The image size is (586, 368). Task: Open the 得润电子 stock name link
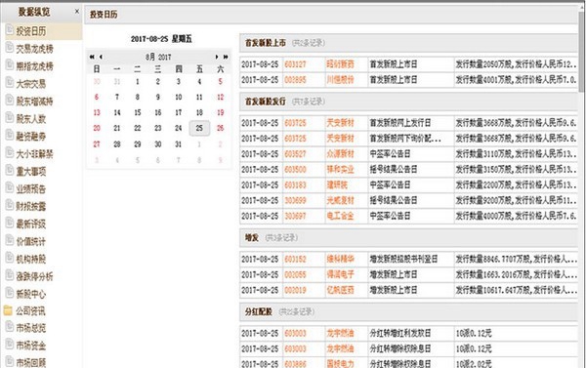(x=340, y=274)
